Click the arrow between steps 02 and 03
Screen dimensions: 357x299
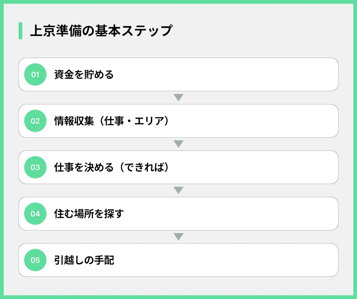[178, 144]
